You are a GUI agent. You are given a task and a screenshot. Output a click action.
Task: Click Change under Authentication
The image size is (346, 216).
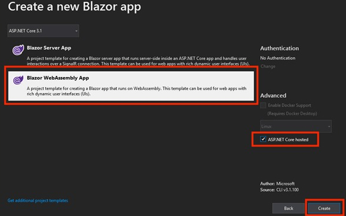[x=268, y=67]
